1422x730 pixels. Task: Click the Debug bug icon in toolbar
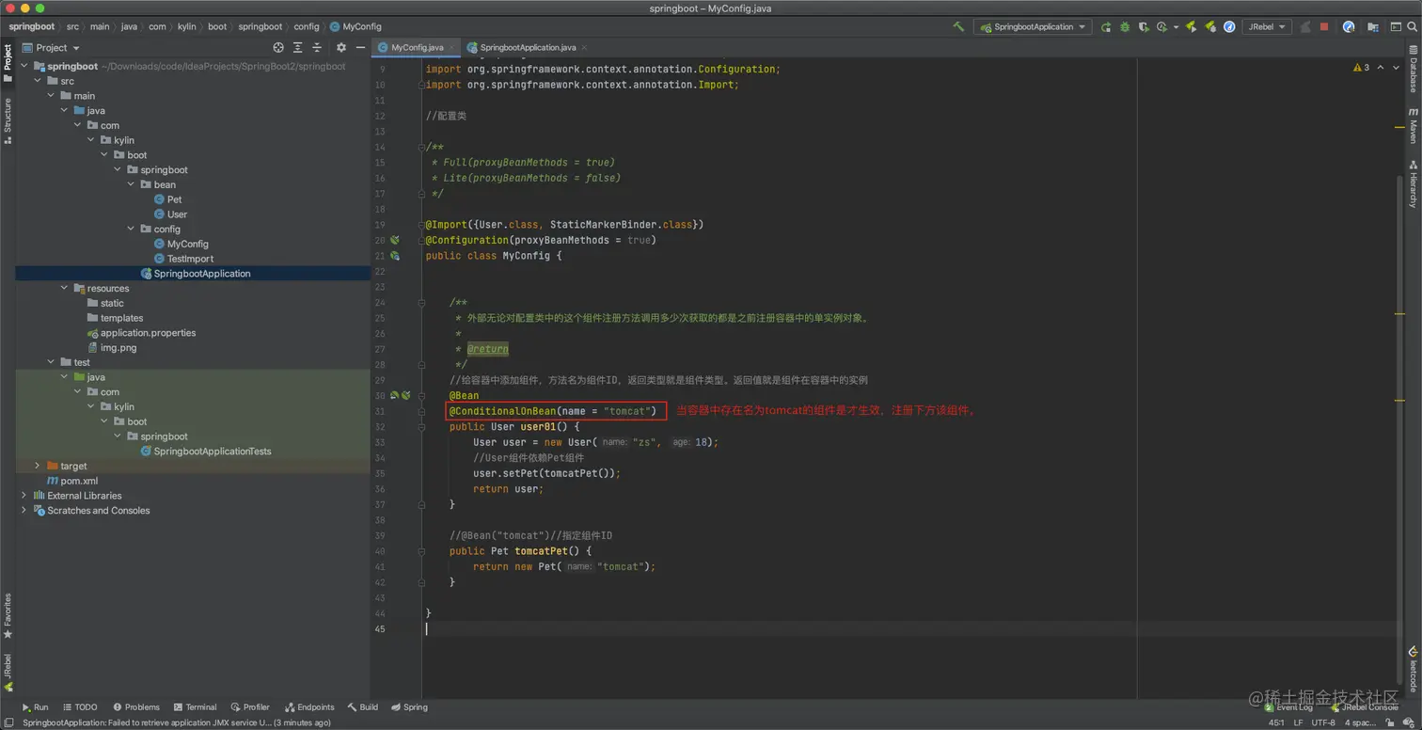click(1125, 27)
